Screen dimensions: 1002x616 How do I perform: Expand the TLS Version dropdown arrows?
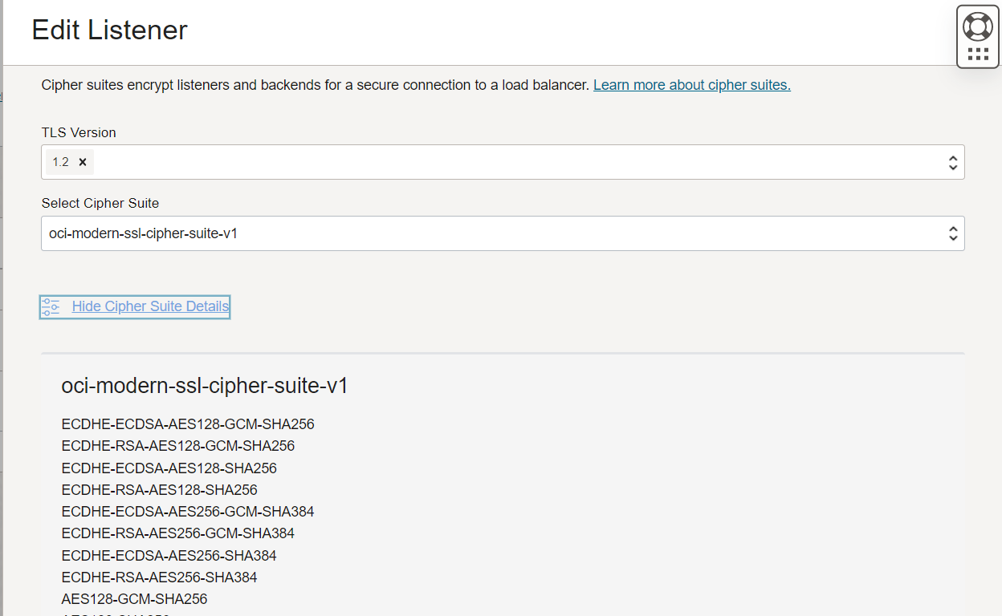pos(952,162)
